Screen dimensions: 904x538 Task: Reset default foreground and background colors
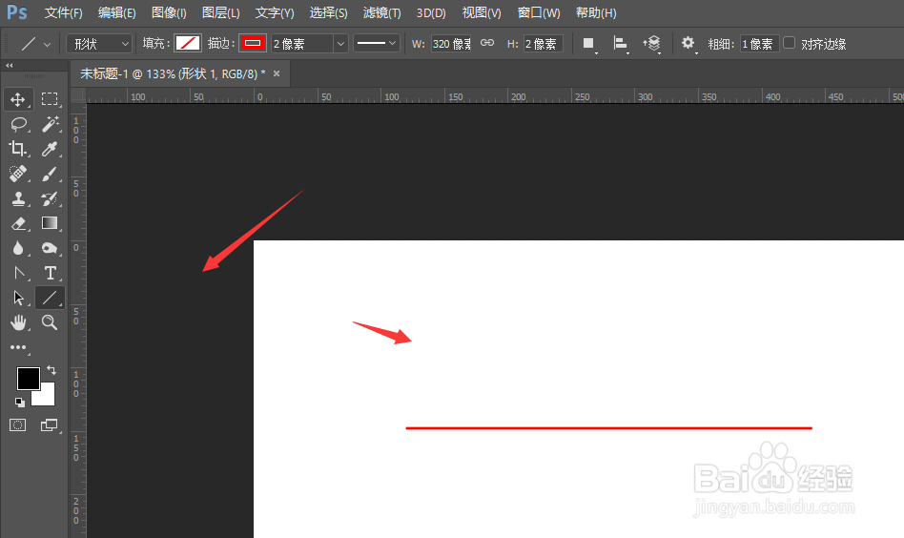point(20,402)
